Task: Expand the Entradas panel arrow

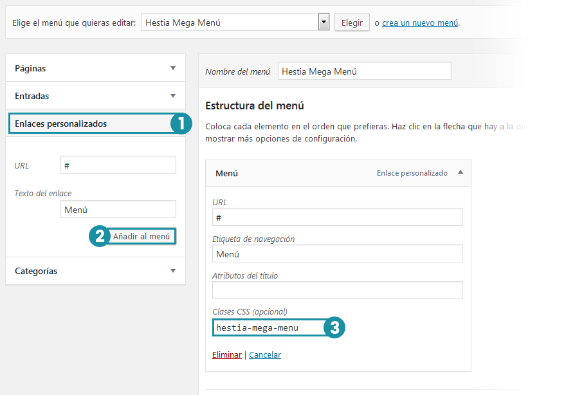Action: coord(172,96)
